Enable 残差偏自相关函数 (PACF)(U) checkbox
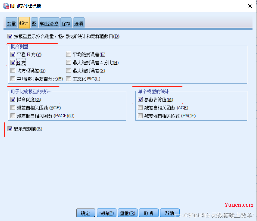Image resolution: width=257 pixels, height=221 pixels. pyautogui.click(x=13, y=116)
